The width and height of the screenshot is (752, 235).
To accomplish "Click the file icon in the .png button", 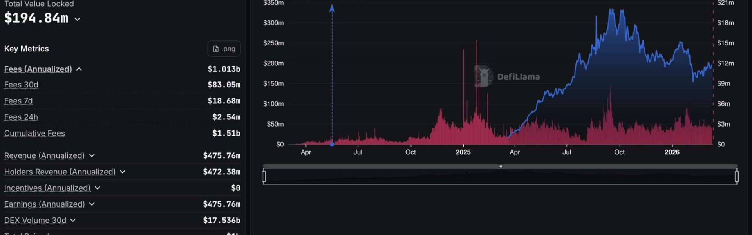I will tap(216, 49).
